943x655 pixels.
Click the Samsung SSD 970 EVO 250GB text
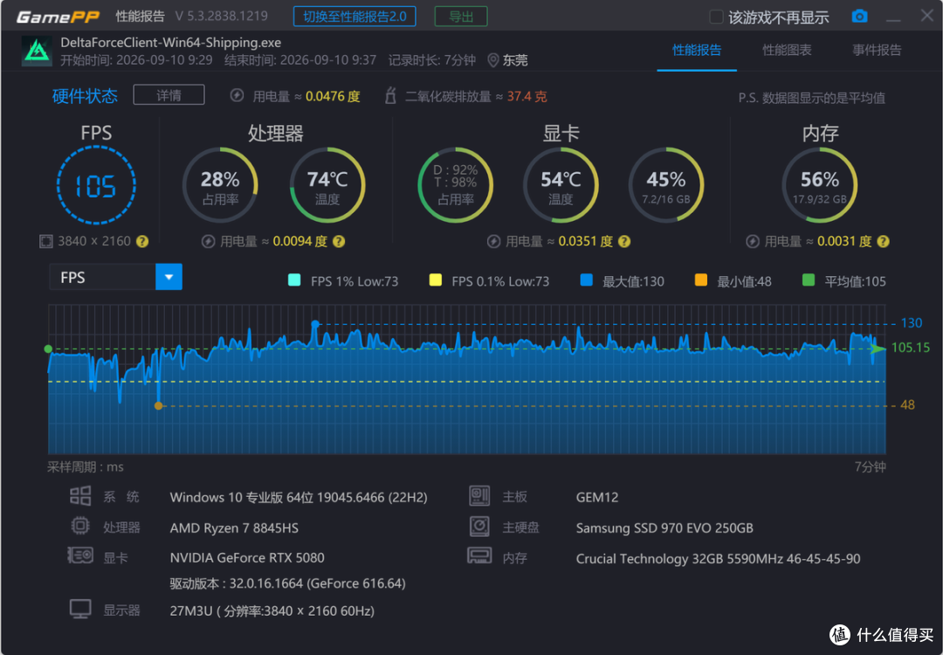point(664,528)
